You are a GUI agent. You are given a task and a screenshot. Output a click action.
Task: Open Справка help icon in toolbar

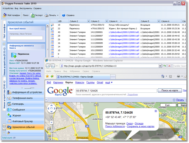click(x=63, y=15)
